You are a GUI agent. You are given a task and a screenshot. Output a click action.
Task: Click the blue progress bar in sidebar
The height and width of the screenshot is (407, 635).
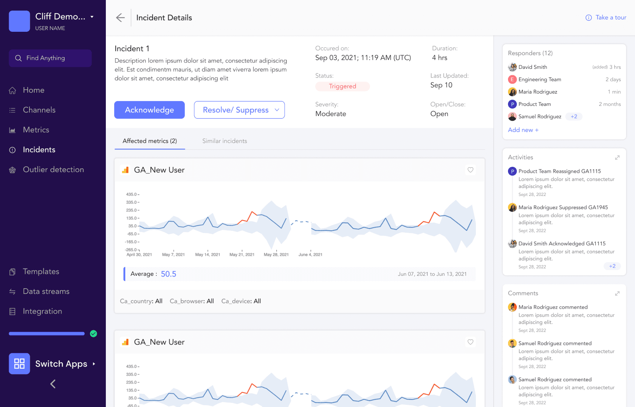[47, 334]
